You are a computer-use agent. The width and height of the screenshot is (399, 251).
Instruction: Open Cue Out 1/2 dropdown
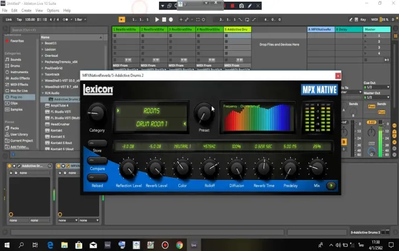coord(377,87)
